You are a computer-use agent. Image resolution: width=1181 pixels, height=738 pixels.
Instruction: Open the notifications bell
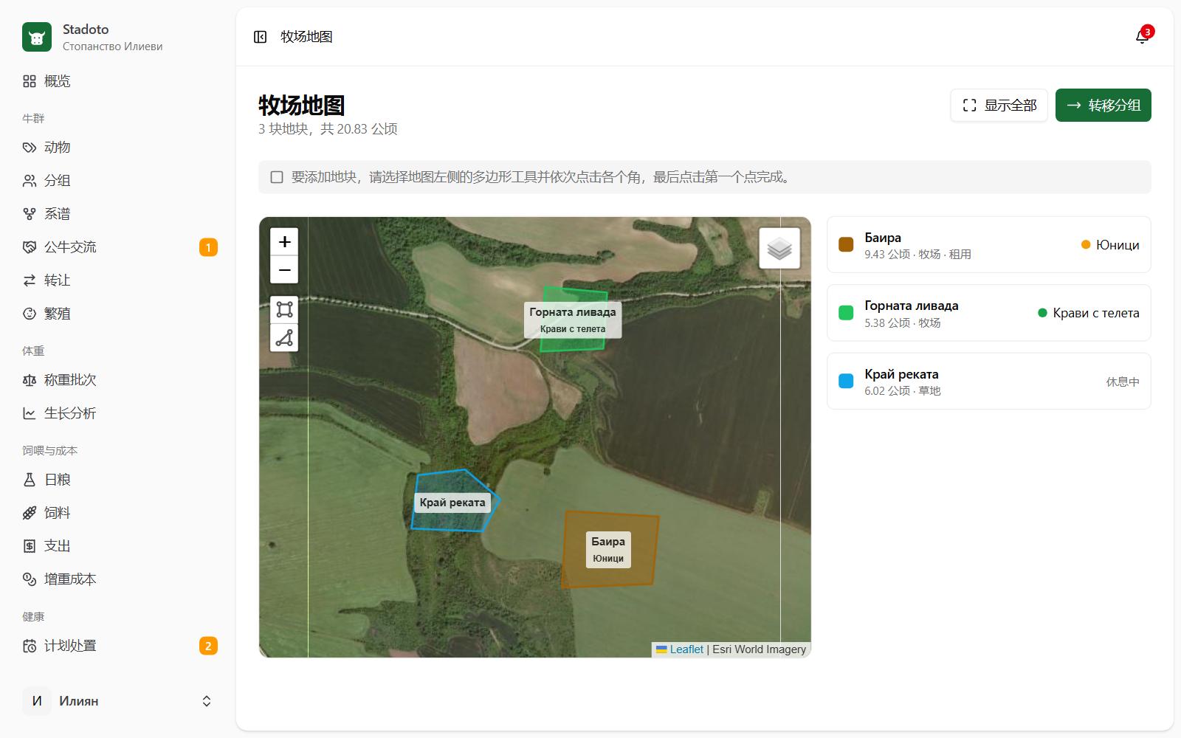1143,37
